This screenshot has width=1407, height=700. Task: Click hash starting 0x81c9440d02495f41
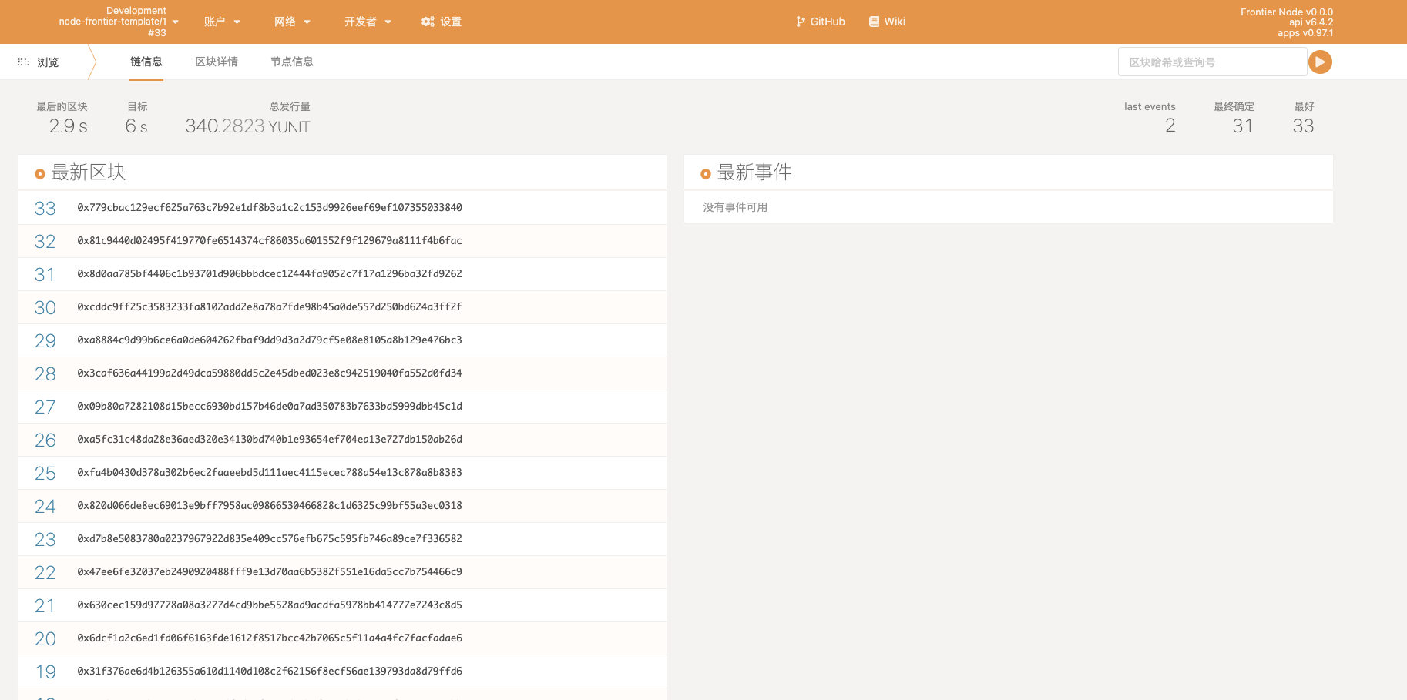tap(270, 240)
